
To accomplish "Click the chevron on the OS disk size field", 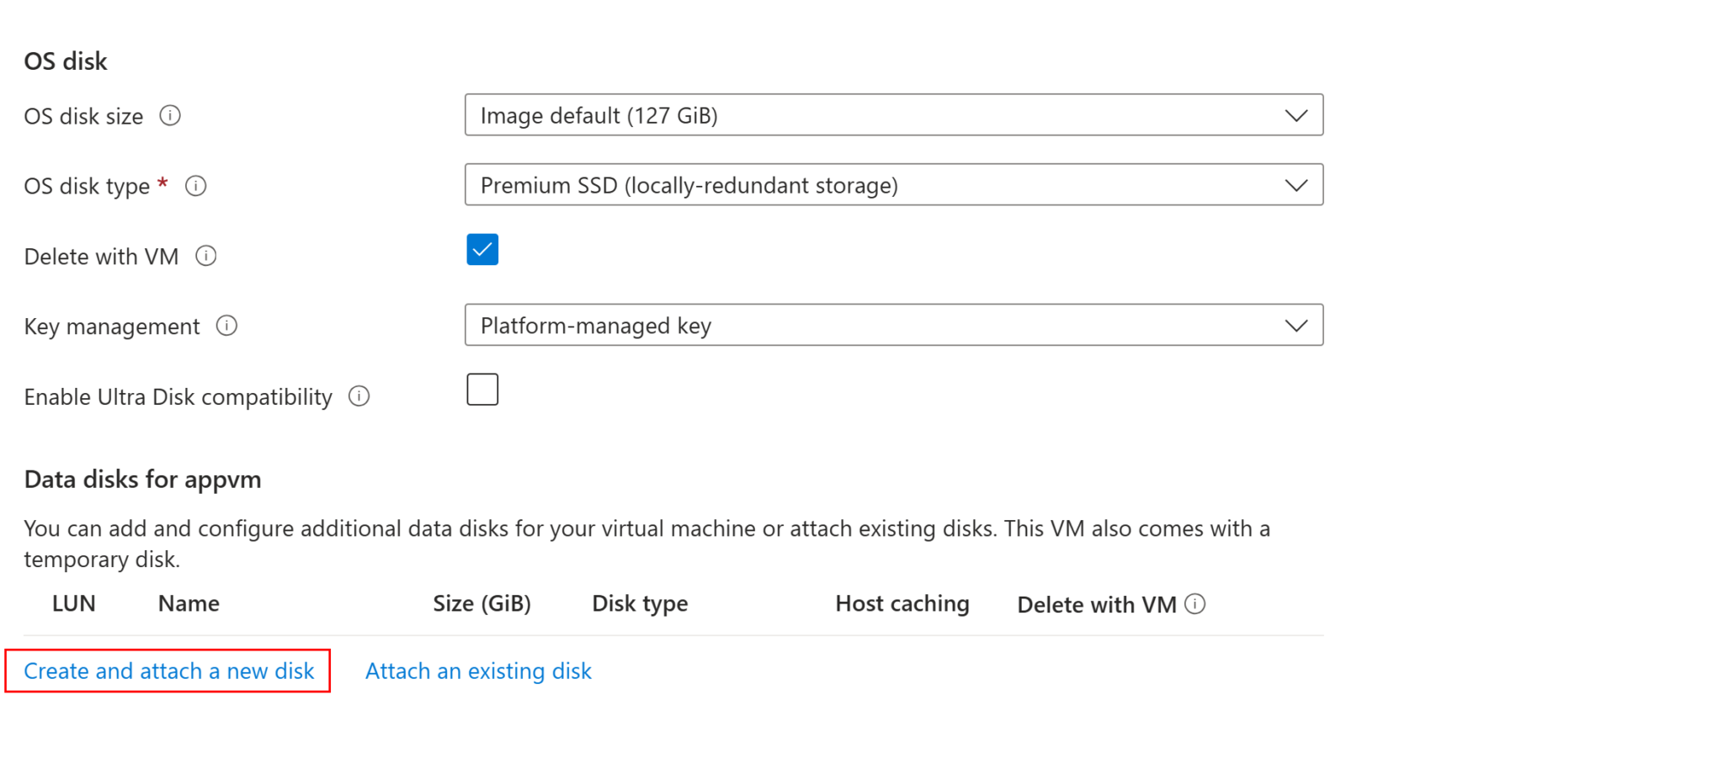I will tap(1296, 115).
